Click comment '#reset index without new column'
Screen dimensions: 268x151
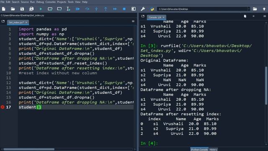pyautogui.click(x=58, y=73)
